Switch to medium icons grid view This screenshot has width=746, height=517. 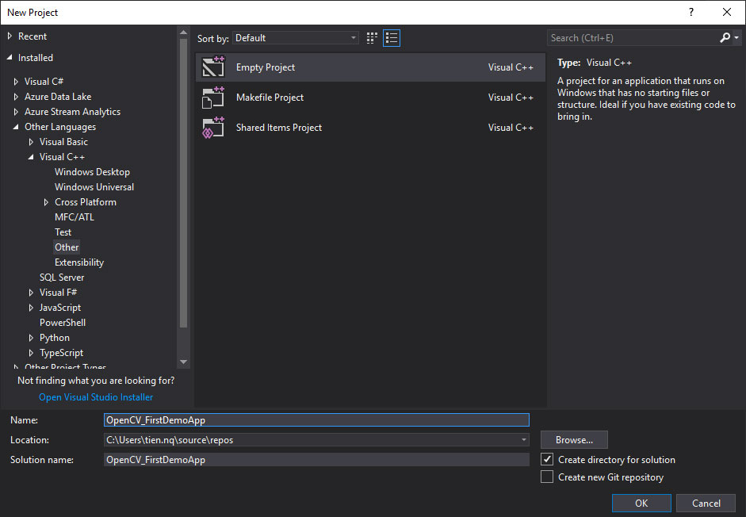(373, 38)
